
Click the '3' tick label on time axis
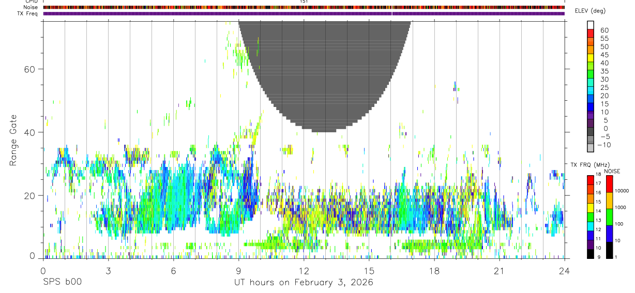108,271
